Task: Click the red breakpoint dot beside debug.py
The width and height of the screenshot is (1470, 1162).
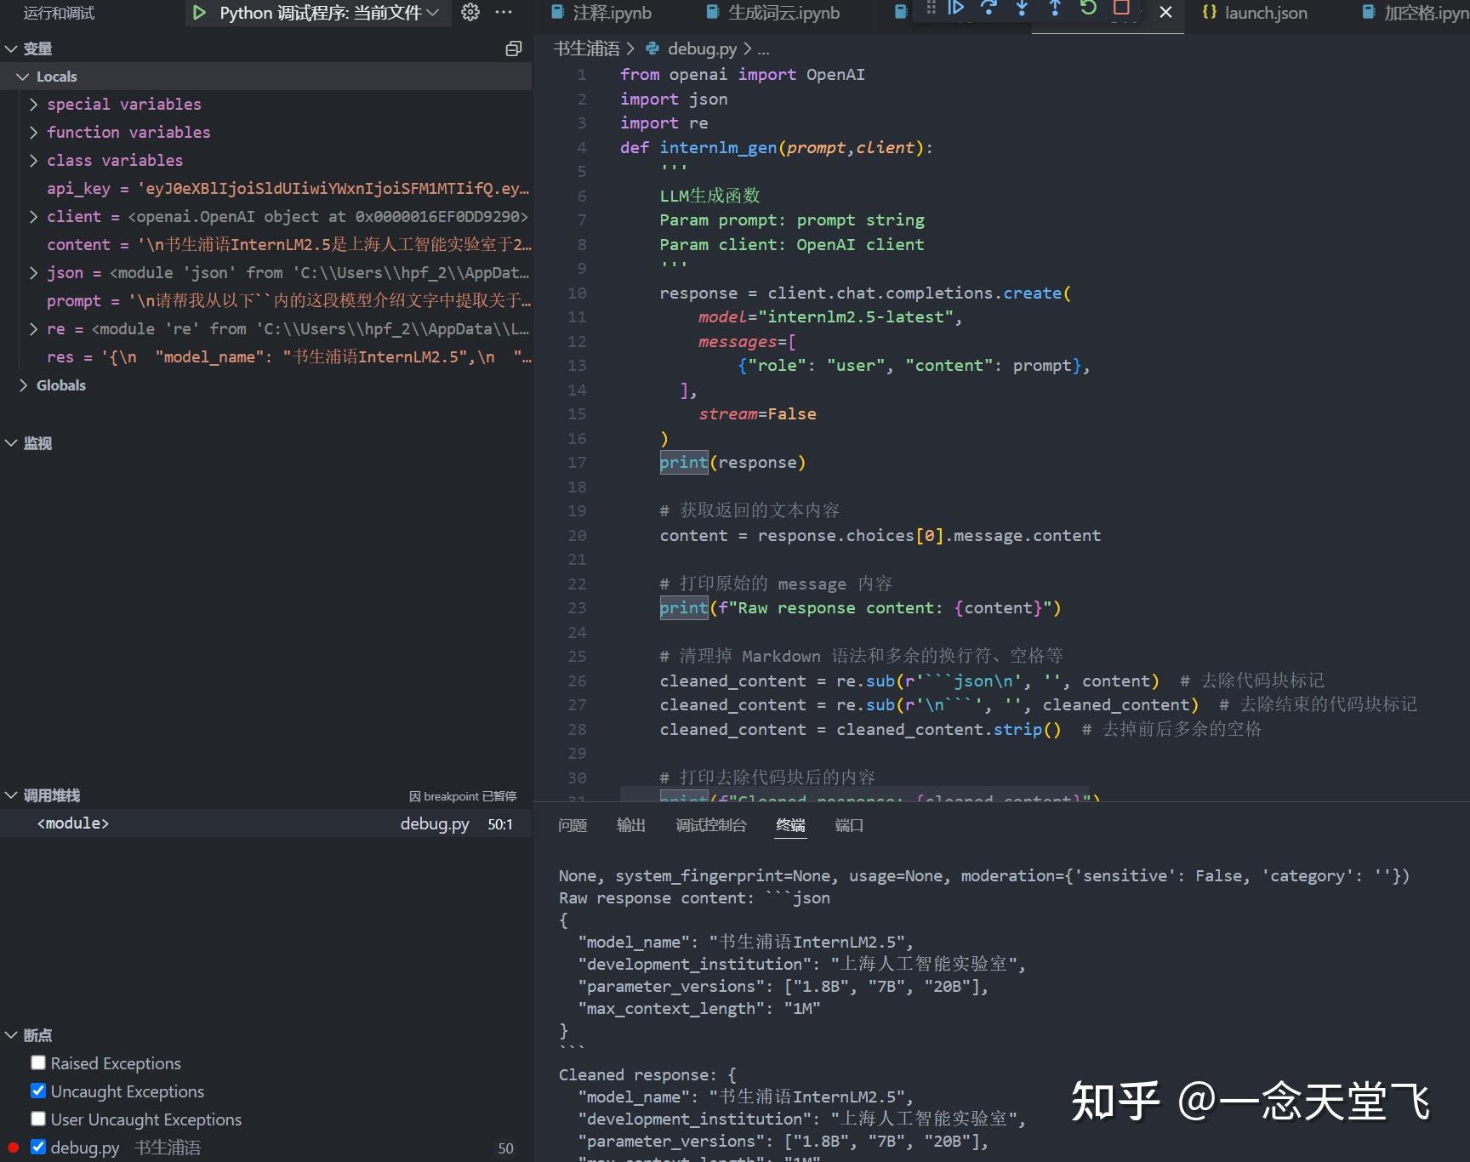Action: (12, 1147)
